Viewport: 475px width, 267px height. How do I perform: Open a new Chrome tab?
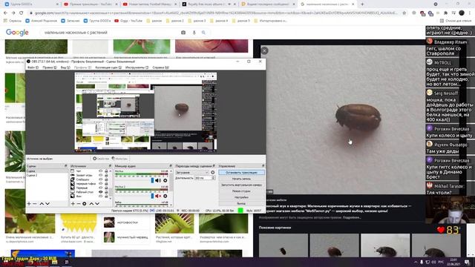pos(362,4)
